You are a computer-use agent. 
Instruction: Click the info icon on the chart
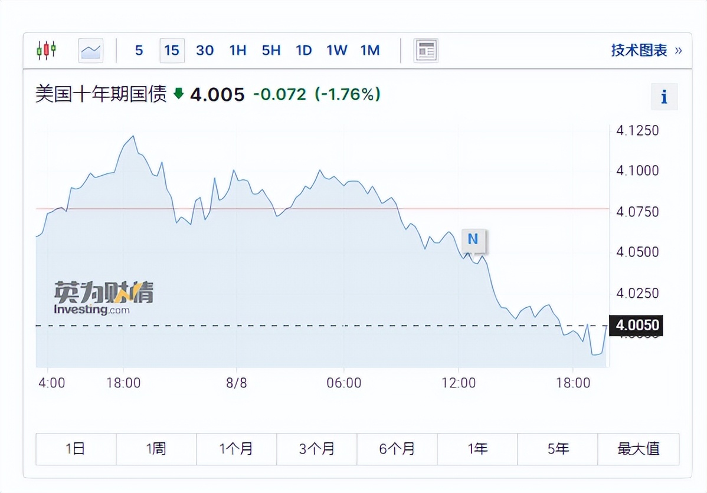(x=664, y=97)
